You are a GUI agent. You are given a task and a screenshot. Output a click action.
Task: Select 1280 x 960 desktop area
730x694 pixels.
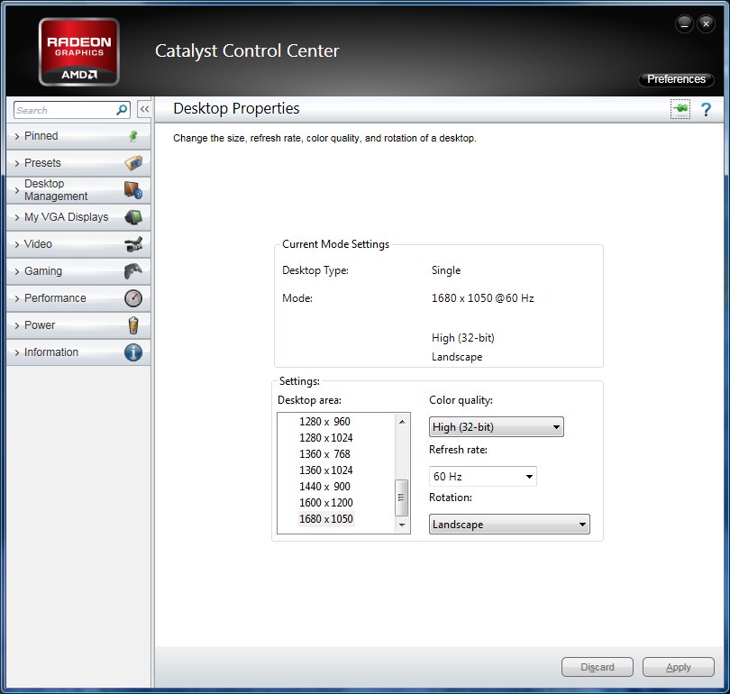coord(325,421)
